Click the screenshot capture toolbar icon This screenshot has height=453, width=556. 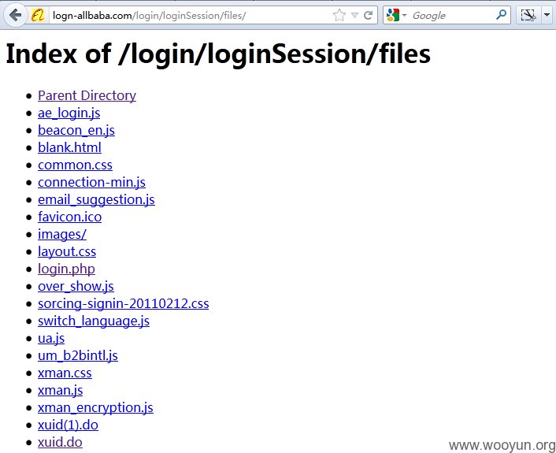click(528, 15)
